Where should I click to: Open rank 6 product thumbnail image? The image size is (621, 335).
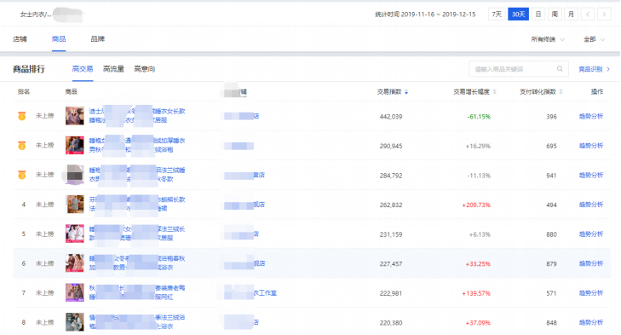coord(75,263)
